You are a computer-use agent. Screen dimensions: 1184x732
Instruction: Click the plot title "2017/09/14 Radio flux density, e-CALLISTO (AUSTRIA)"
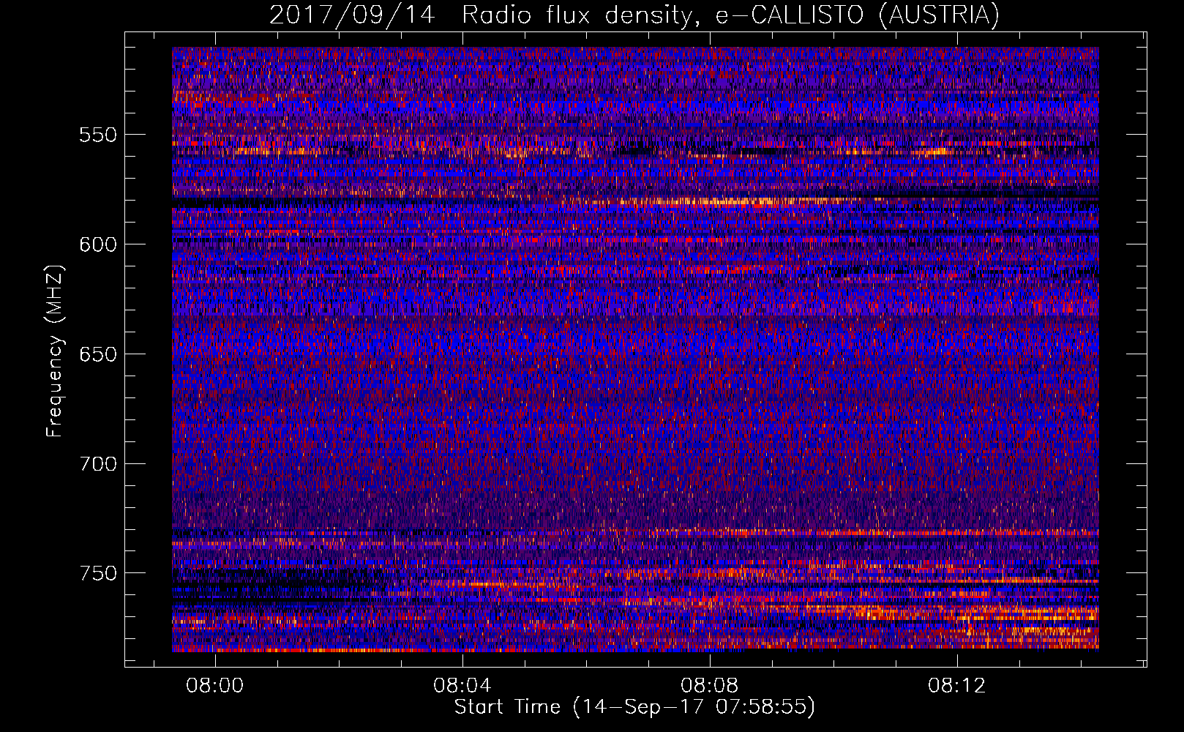pyautogui.click(x=634, y=15)
